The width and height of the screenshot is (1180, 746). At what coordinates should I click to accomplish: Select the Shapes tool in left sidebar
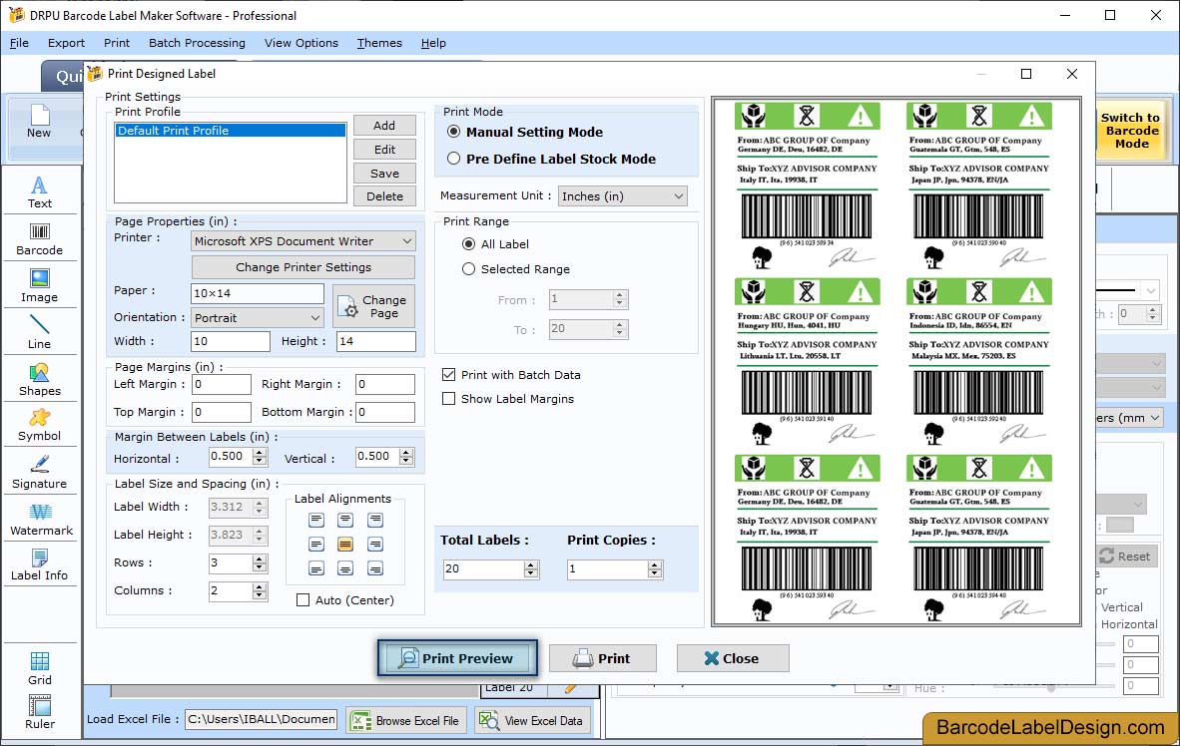[39, 379]
